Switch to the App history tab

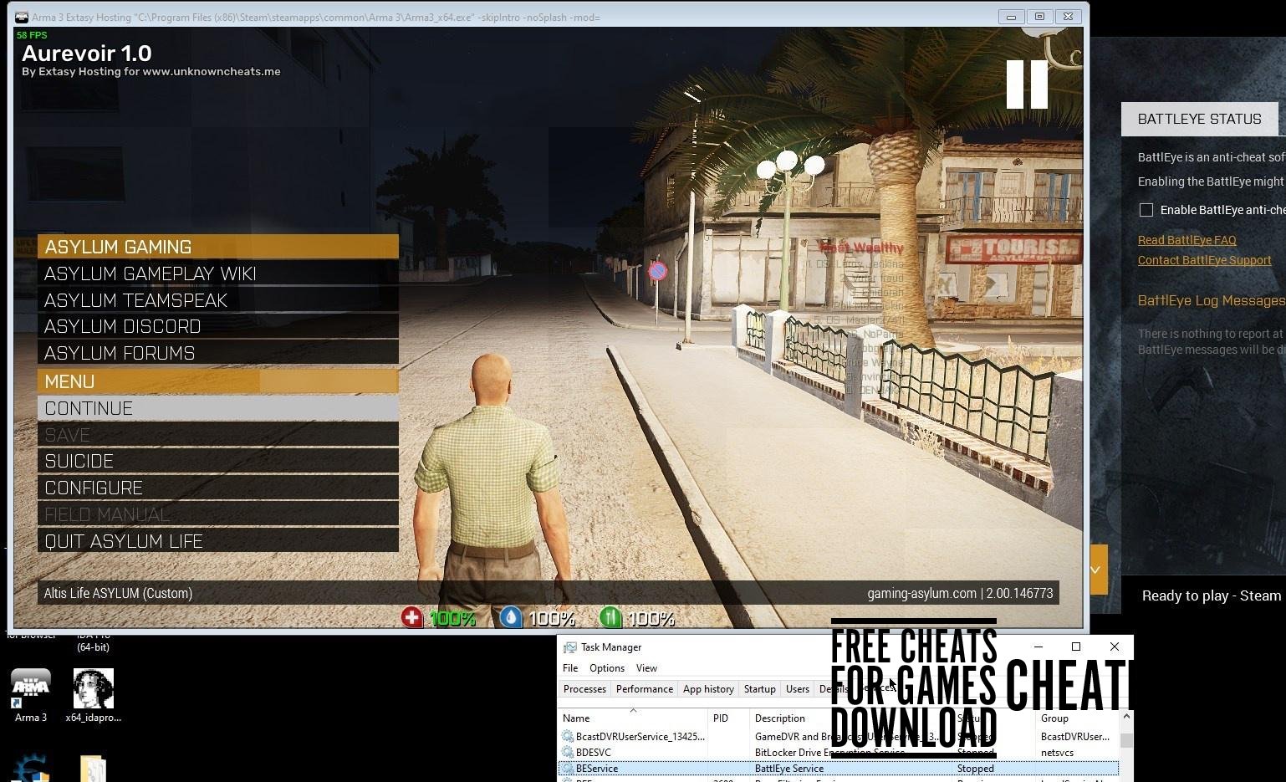[708, 689]
